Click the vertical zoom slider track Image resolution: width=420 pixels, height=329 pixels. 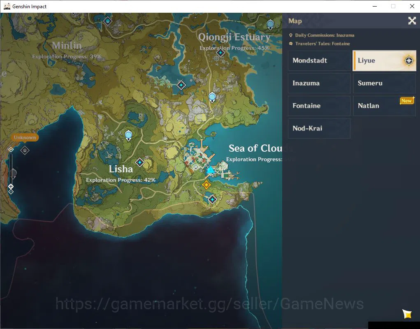11,169
